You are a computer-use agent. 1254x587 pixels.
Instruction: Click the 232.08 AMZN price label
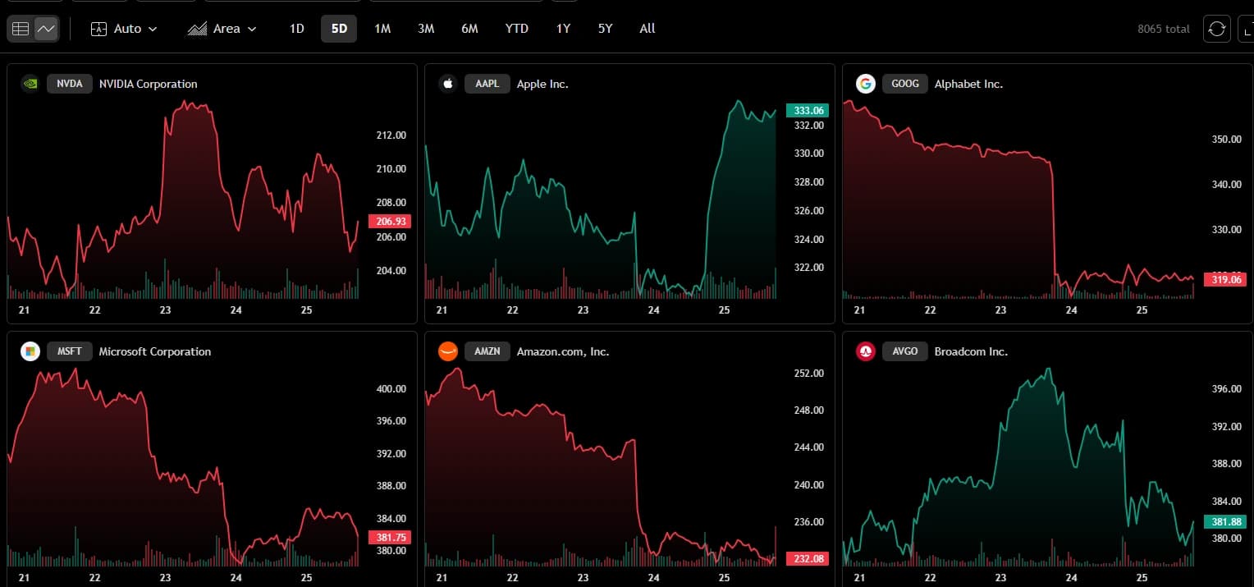(x=807, y=558)
